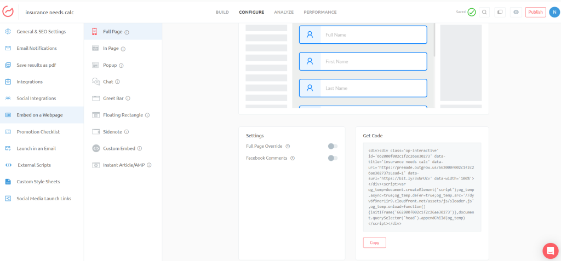Click the search magnifier icon in header
The width and height of the screenshot is (561, 261).
(x=485, y=12)
